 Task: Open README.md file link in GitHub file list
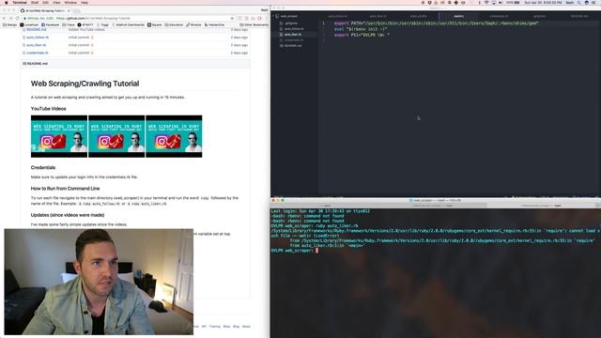tap(37, 29)
